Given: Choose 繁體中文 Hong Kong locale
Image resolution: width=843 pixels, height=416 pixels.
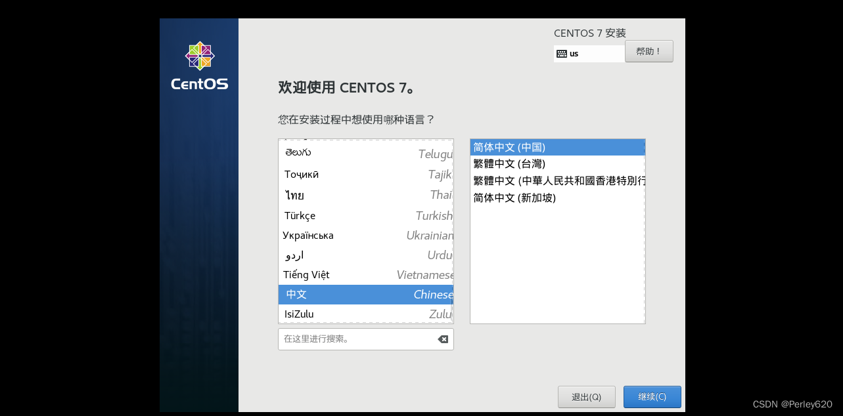Looking at the screenshot, I should point(557,180).
